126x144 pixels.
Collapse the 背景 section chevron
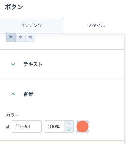(x=13, y=94)
